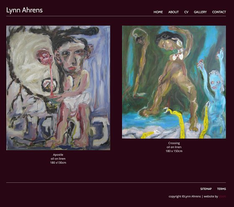This screenshot has height=207, width=234.
Task: Click the '180 x 150cm' dimensions text
Action: [x=174, y=151]
